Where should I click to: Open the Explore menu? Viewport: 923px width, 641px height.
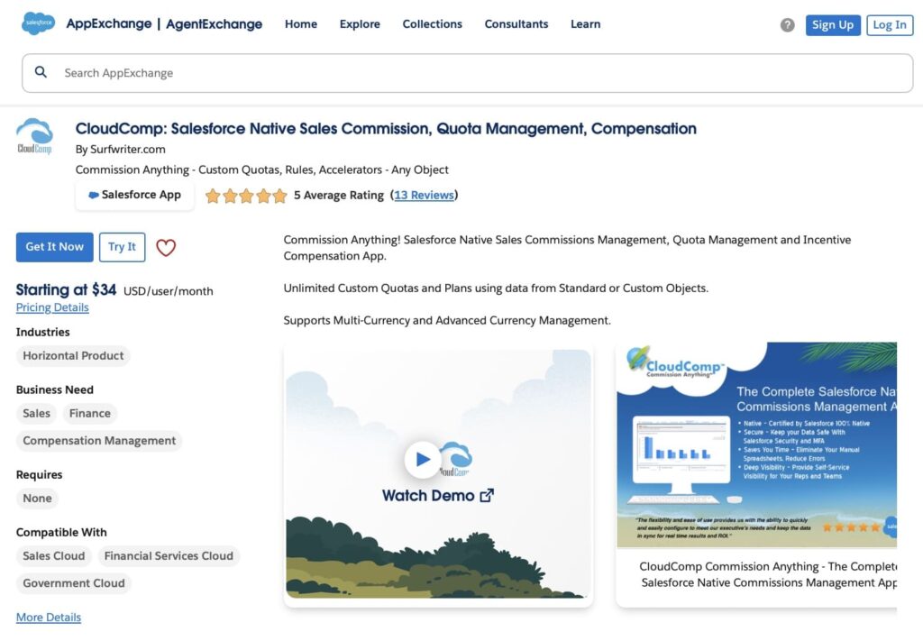360,24
